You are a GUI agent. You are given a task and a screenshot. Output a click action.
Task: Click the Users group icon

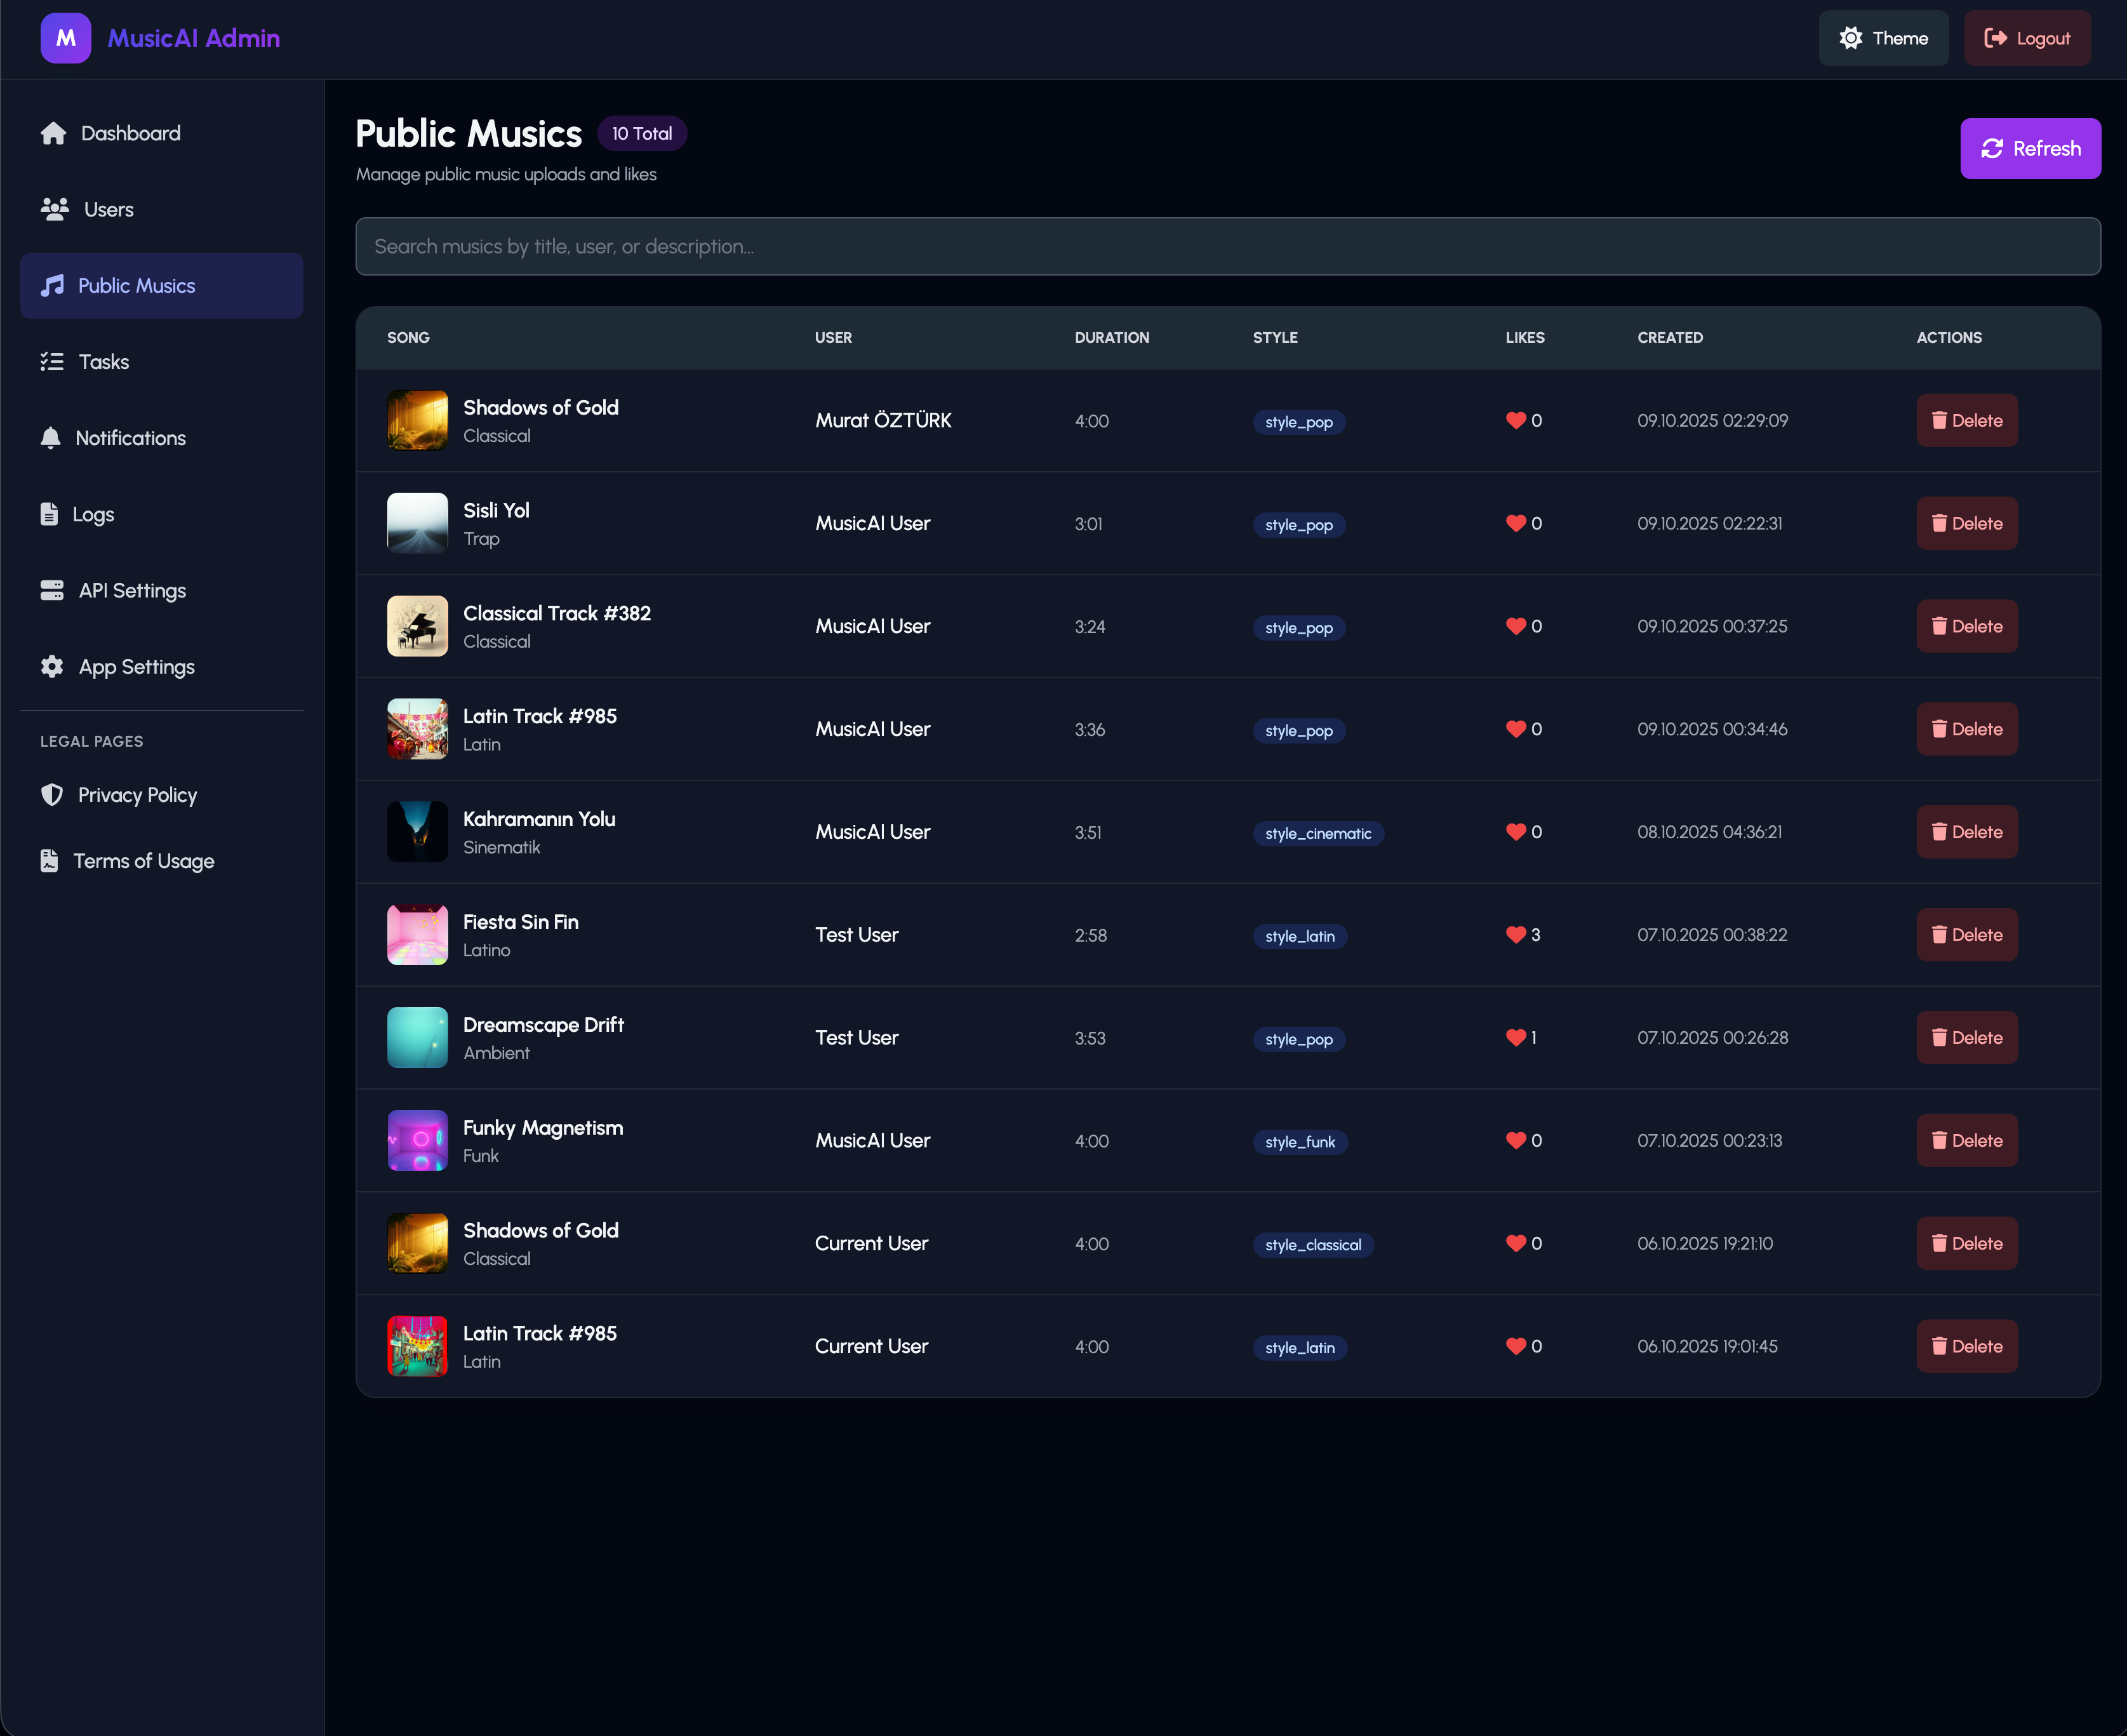(54, 209)
